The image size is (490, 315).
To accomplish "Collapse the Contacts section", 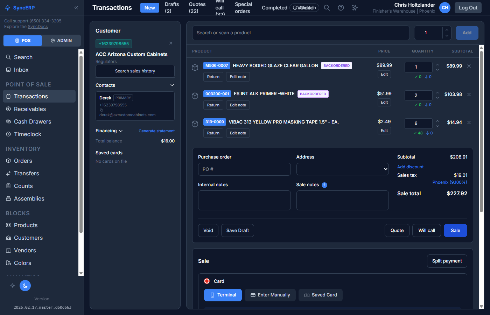I will coord(172,85).
